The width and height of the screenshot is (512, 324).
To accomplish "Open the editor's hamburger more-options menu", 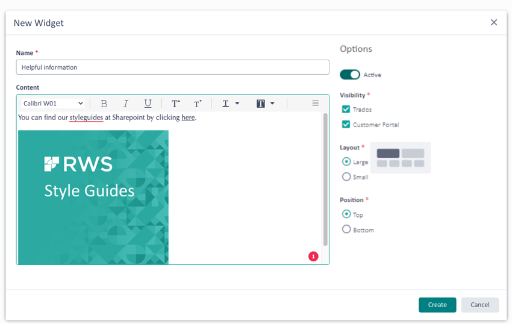I will [315, 104].
